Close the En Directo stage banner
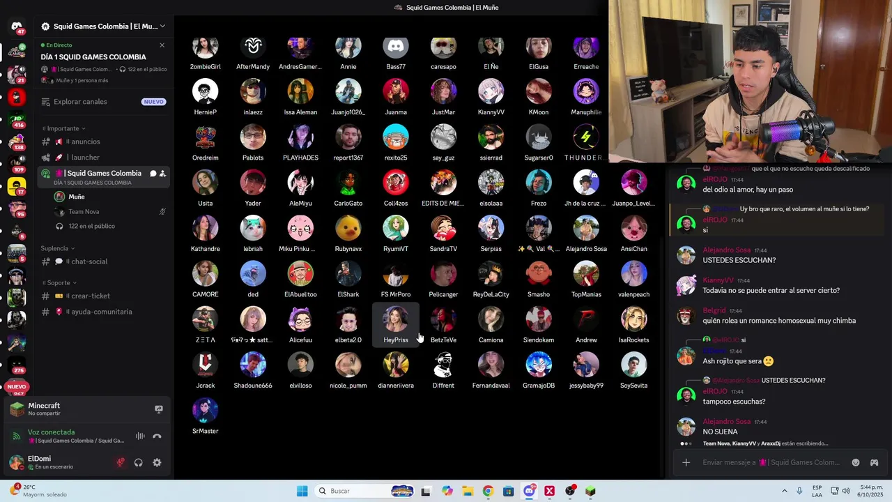Screen dimensions: 892x502 point(162,45)
